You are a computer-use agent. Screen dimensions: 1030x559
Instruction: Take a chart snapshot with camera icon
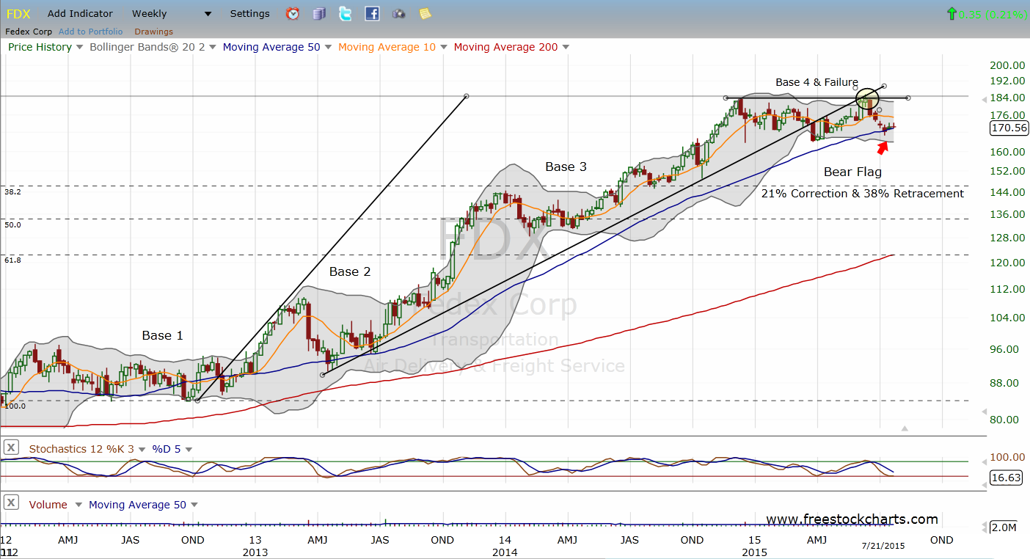[398, 13]
